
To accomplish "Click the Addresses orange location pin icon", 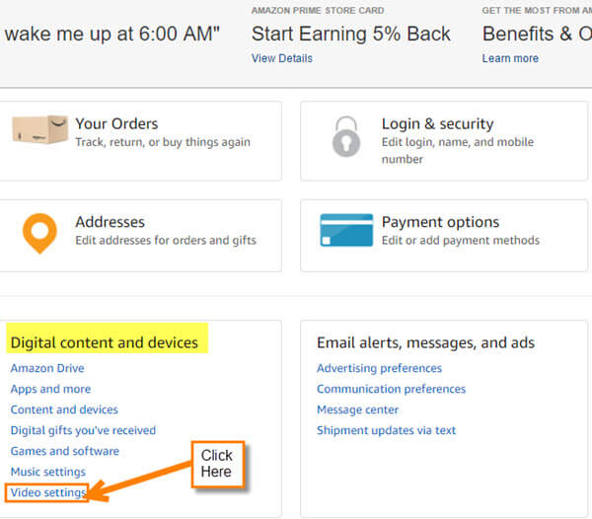I will click(39, 233).
